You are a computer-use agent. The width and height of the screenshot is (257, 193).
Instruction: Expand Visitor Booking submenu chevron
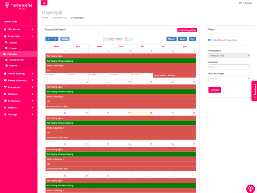(x=32, y=73)
